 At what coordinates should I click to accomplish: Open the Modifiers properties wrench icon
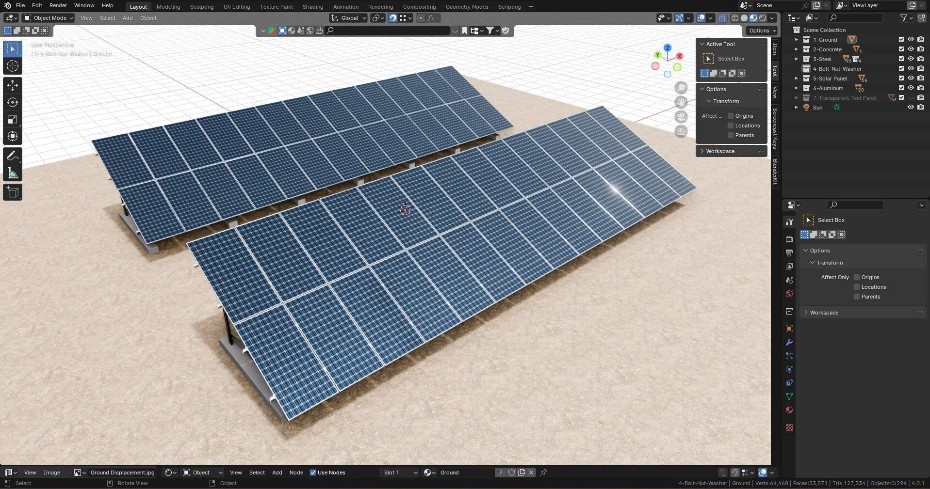click(789, 342)
